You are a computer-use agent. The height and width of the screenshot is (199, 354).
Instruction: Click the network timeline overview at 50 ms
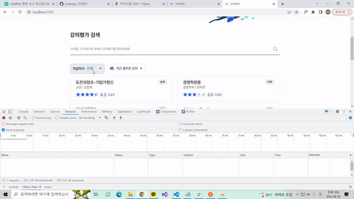point(160,136)
